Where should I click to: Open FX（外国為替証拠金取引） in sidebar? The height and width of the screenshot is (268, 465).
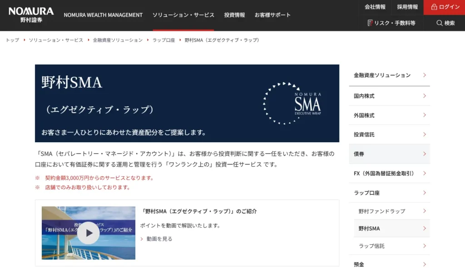[x=389, y=174]
